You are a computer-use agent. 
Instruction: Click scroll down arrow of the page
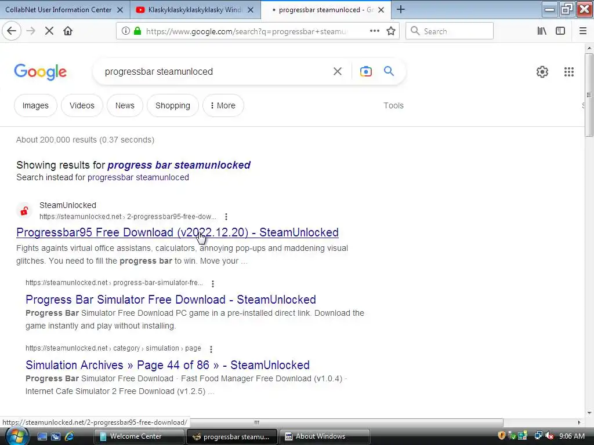pos(589,413)
